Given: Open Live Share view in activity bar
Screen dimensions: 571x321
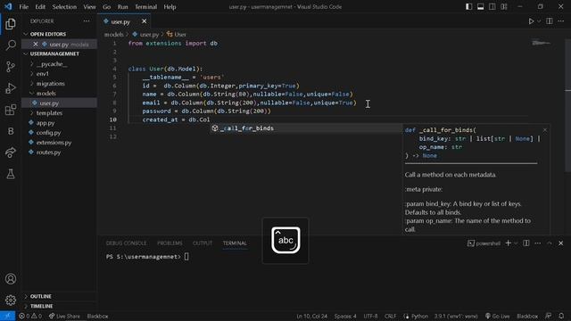Looking at the screenshot, I should (11, 152).
